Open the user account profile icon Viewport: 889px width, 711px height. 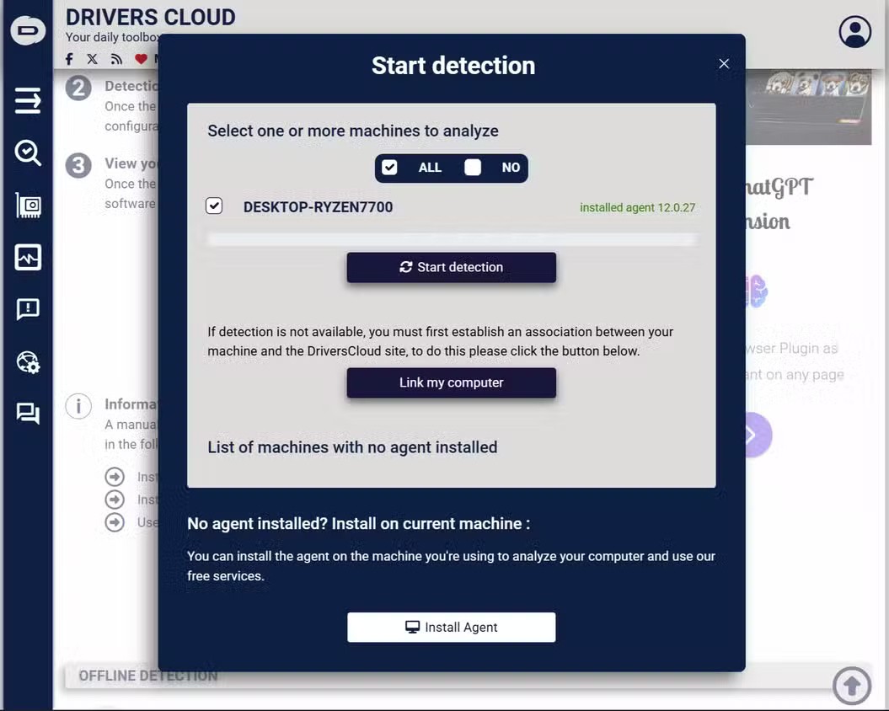(x=854, y=32)
